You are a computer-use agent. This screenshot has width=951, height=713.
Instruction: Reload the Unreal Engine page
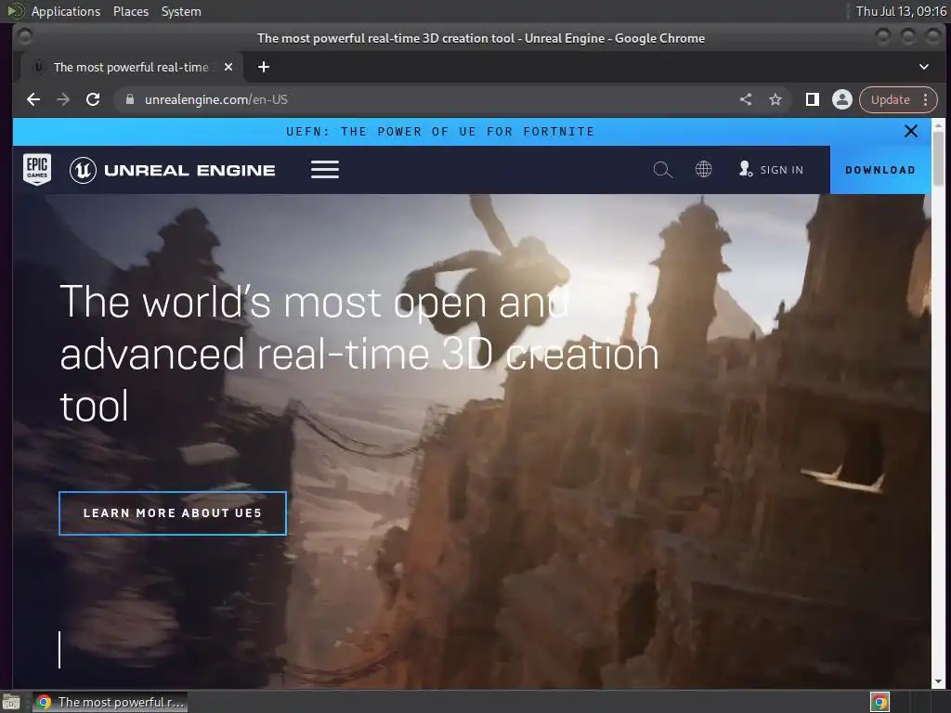pyautogui.click(x=93, y=99)
